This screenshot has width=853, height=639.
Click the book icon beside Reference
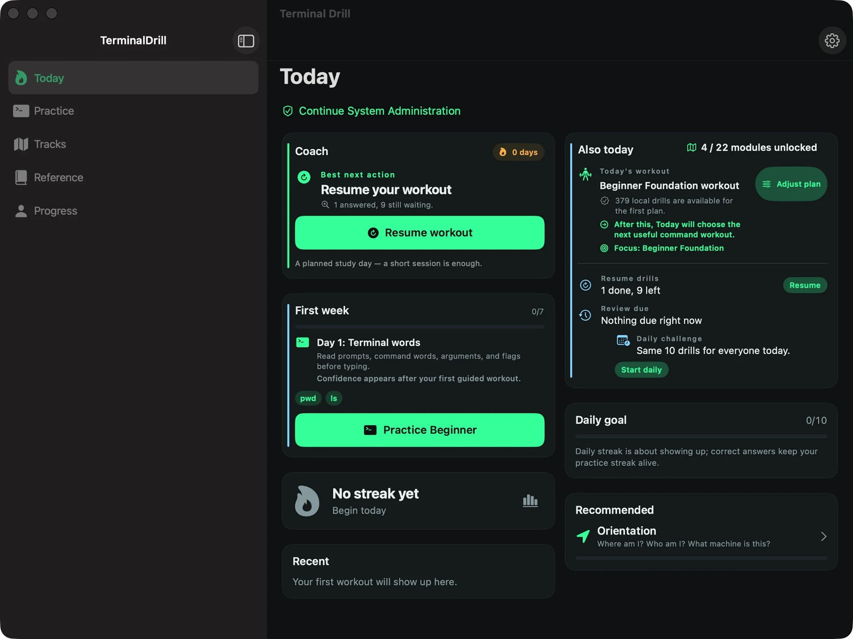[x=21, y=177]
